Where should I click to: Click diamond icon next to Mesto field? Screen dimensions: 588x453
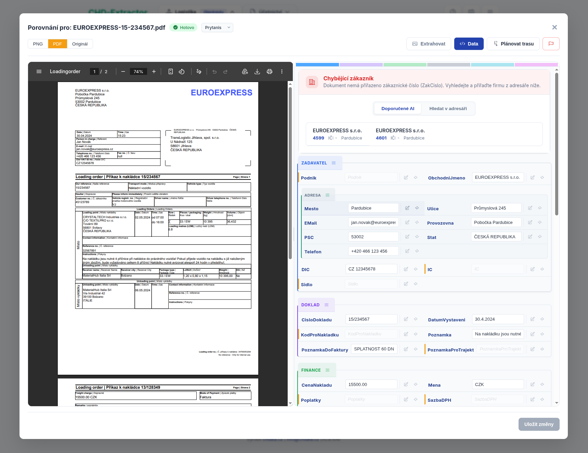[x=417, y=208]
